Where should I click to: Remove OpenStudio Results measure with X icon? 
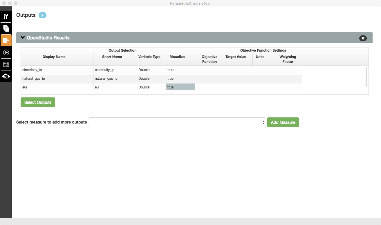click(x=363, y=38)
